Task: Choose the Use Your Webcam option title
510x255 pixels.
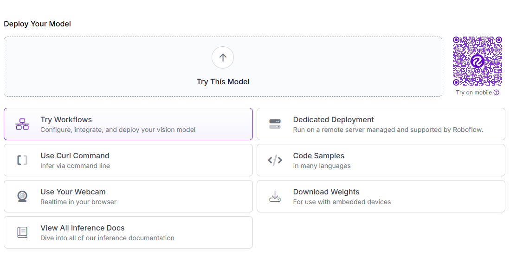Action: (x=73, y=192)
